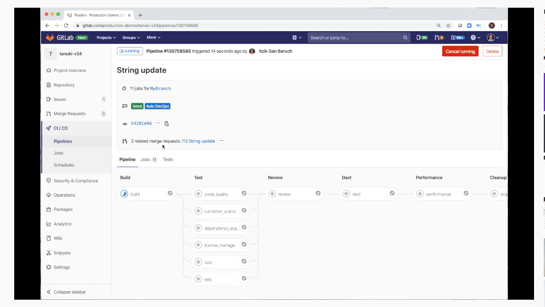Open the Projects dropdown
The width and height of the screenshot is (545, 307).
(106, 37)
